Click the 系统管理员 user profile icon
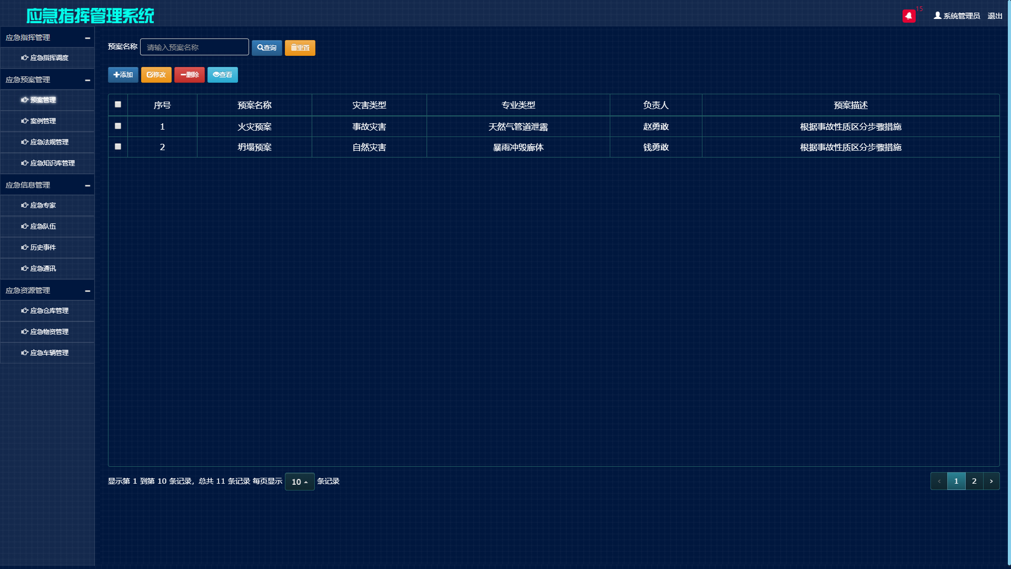Image resolution: width=1011 pixels, height=569 pixels. (x=937, y=16)
